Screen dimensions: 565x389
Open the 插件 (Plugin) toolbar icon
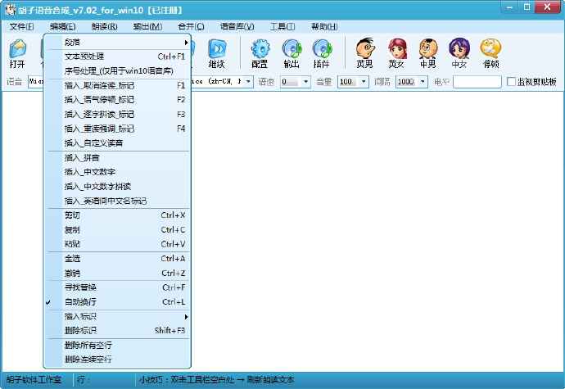pyautogui.click(x=322, y=51)
